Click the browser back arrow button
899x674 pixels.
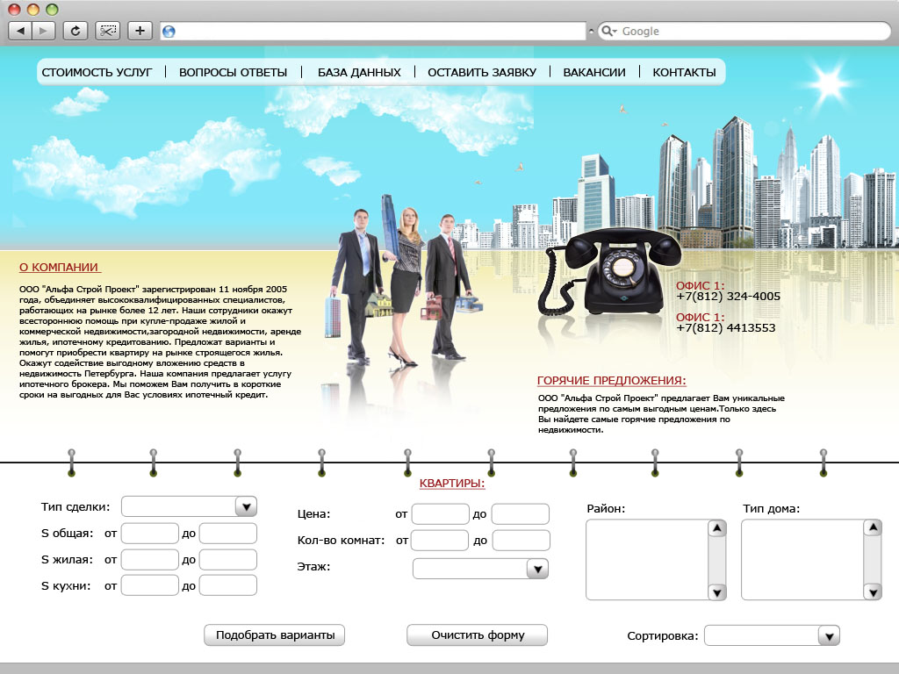(x=21, y=31)
